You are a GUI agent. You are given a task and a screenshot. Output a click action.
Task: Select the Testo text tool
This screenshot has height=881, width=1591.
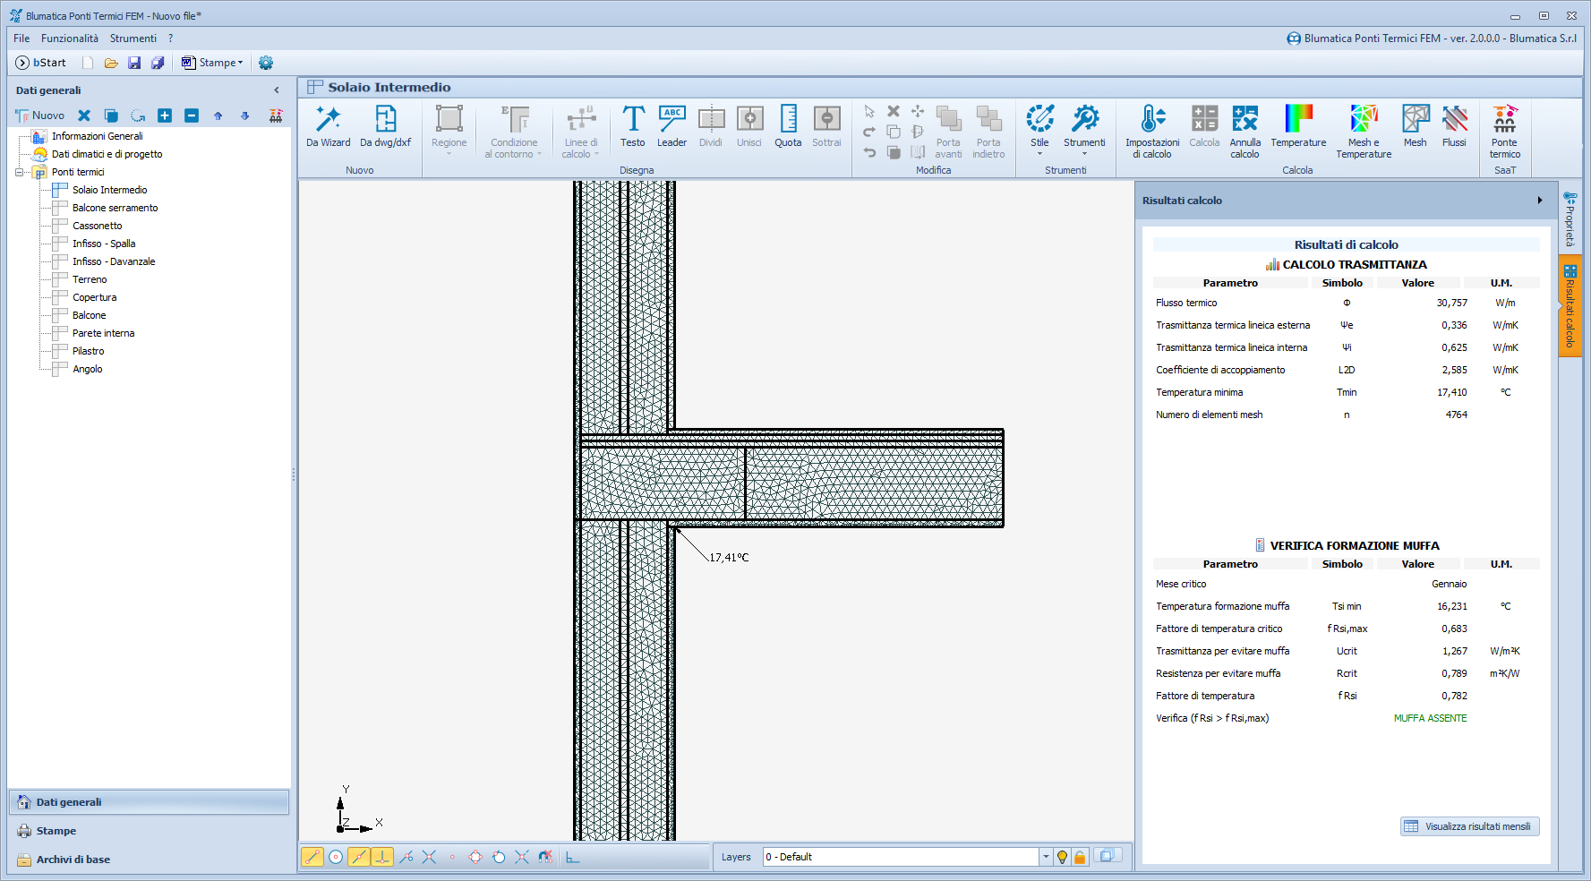[x=632, y=125]
